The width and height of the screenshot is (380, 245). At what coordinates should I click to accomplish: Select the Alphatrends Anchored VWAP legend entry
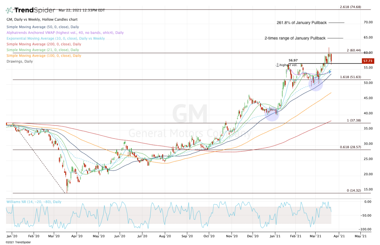65,33
